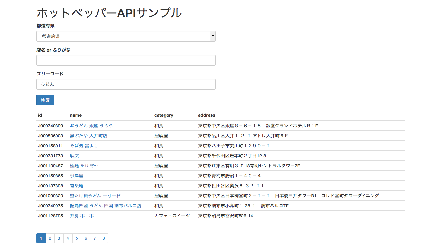Open the そば処 富よし link
Screen dimensions: 441x251
click(x=84, y=146)
